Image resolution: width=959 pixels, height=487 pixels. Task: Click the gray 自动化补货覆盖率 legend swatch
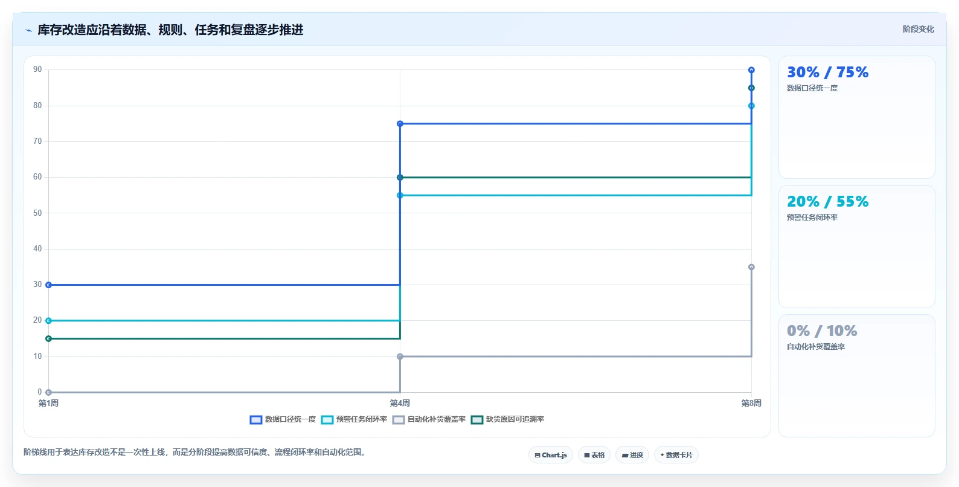(399, 419)
